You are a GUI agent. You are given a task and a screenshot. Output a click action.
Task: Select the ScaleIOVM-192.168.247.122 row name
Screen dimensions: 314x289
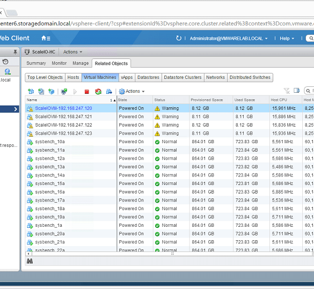[63, 125]
